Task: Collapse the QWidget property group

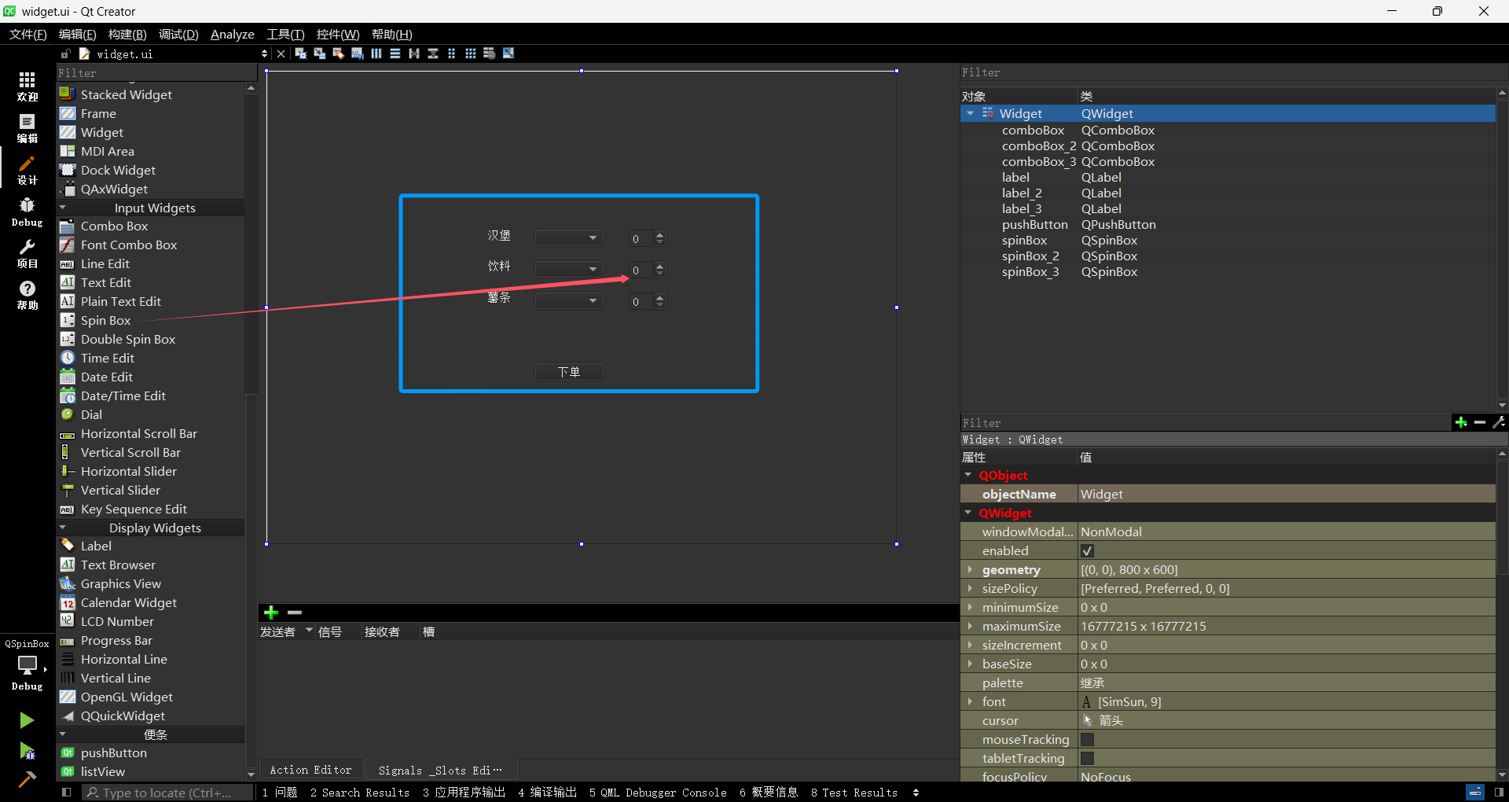Action: click(x=968, y=513)
